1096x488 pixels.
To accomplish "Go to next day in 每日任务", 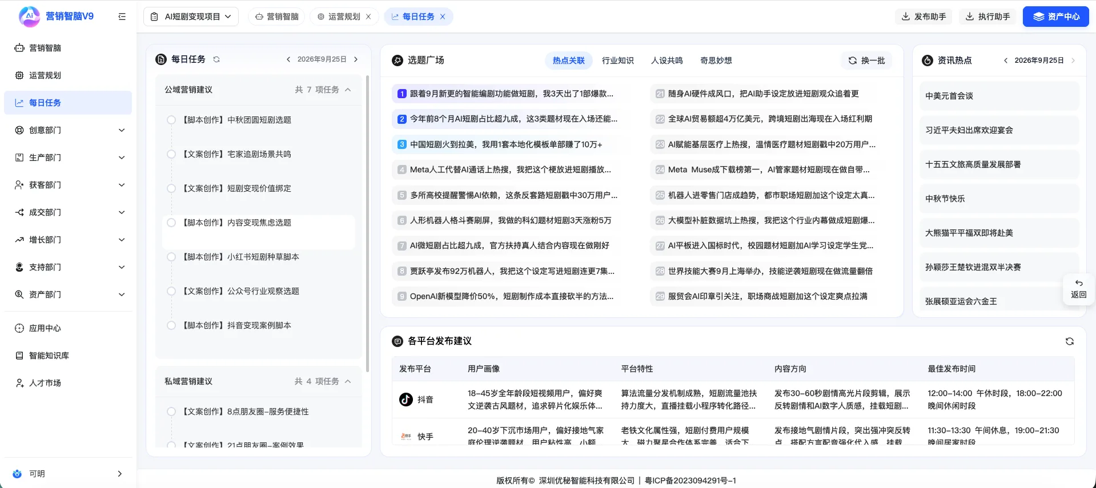I will pos(356,59).
